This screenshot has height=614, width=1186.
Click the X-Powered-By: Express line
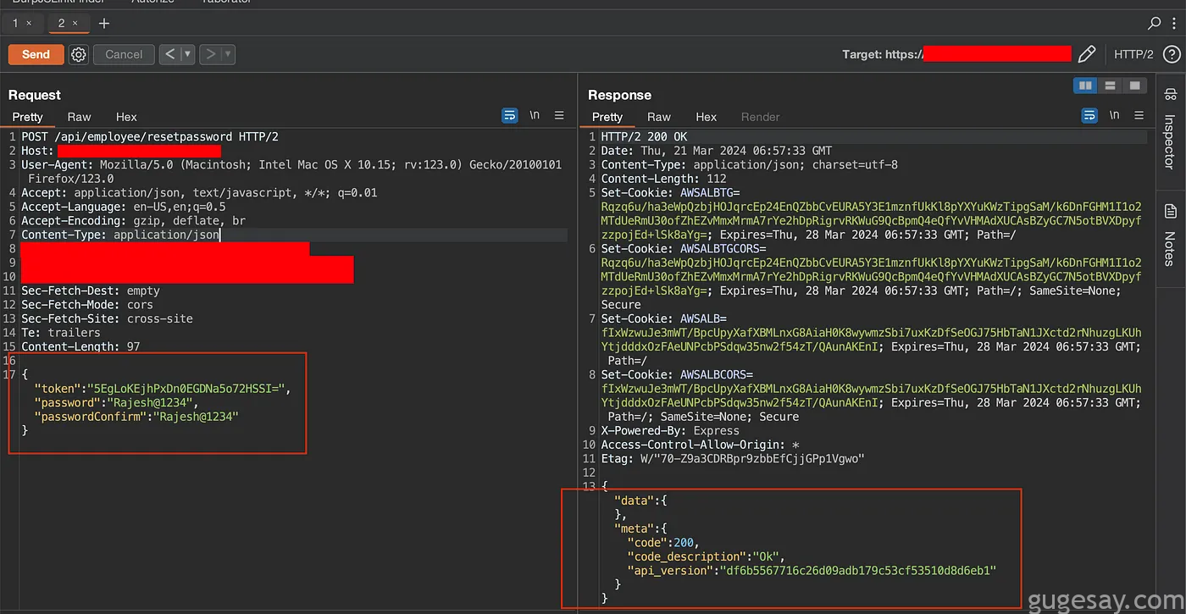point(670,430)
